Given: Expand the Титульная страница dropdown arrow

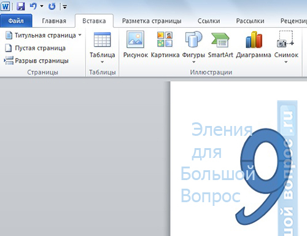Looking at the screenshot, I should (x=80, y=35).
